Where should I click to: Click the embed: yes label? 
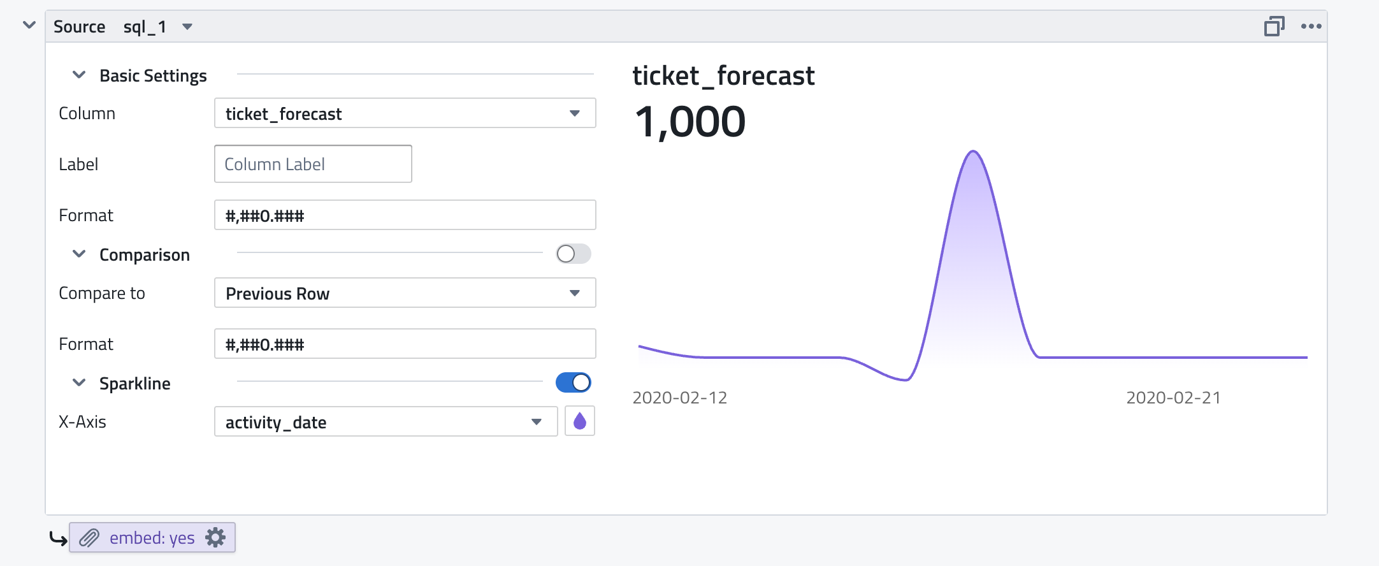152,538
